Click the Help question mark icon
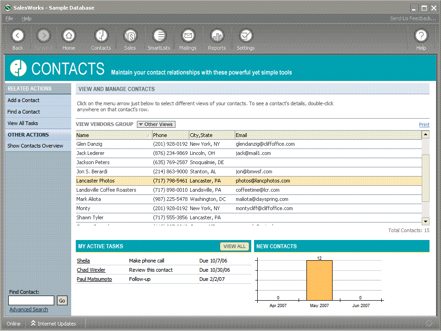Viewport: 441px width, 331px height. point(421,36)
